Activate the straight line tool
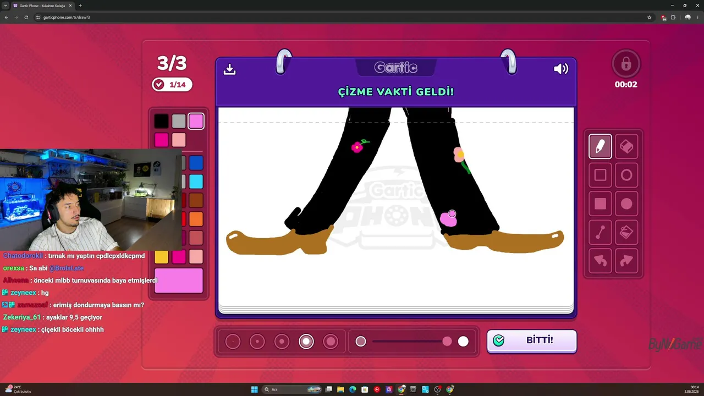The image size is (704, 396). 600,233
